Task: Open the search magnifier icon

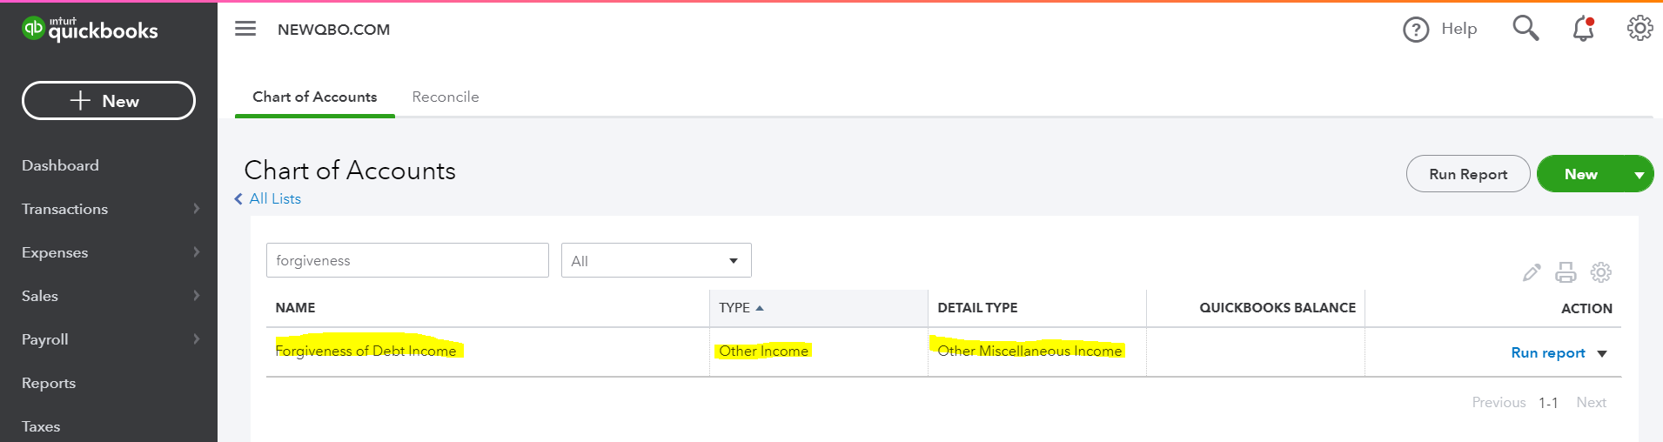Action: (x=1525, y=29)
